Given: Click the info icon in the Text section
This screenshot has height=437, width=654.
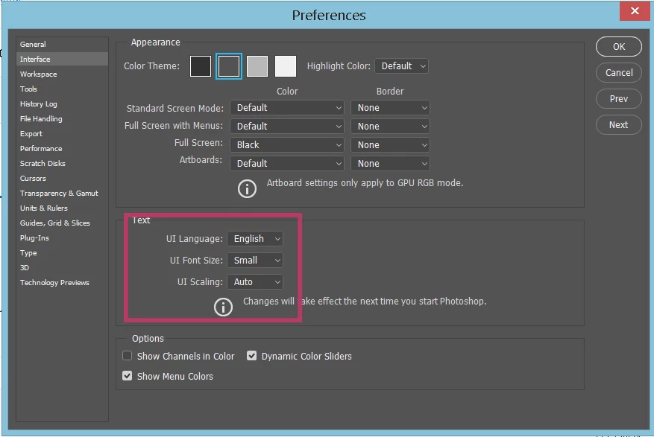Looking at the screenshot, I should click(x=223, y=307).
